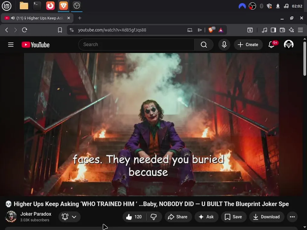Viewport: 307px width, 230px height.
Task: Open the web search sidebar icon
Action: click(x=250, y=30)
